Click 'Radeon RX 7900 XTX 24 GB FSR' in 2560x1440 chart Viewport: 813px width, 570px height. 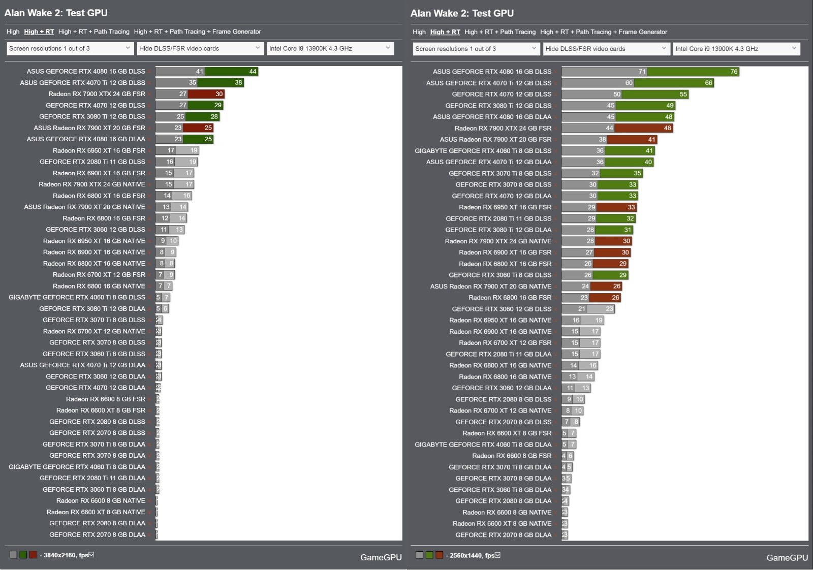[503, 128]
